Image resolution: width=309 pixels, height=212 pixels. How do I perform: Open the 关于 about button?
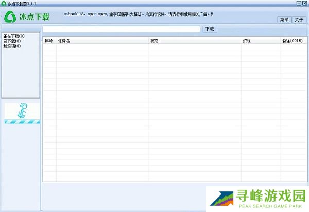coord(299,20)
